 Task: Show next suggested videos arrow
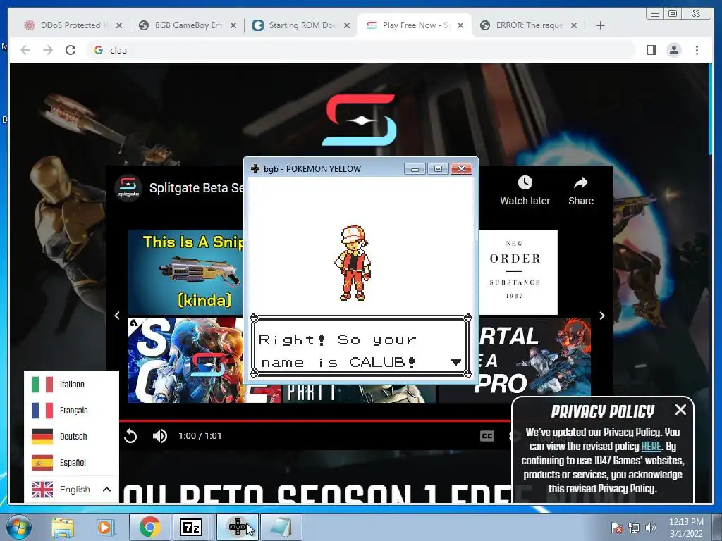pos(602,316)
